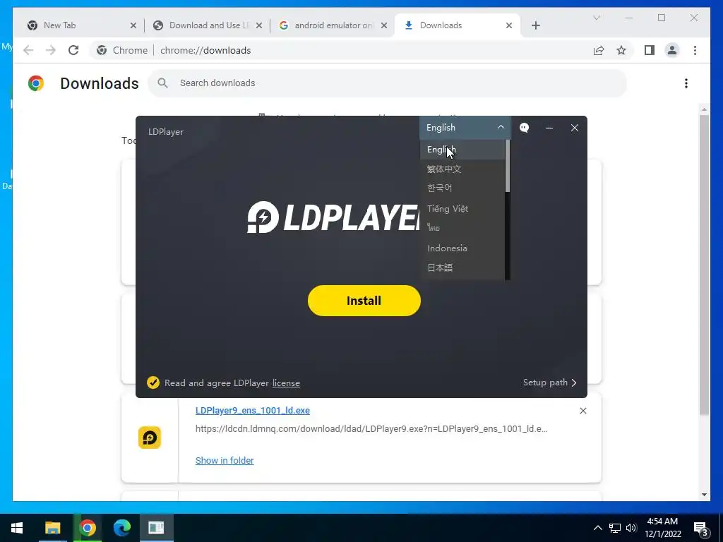Click the language list scrollbar
The width and height of the screenshot is (723, 542).
click(508, 166)
